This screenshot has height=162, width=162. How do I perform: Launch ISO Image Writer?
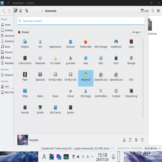click(85, 93)
